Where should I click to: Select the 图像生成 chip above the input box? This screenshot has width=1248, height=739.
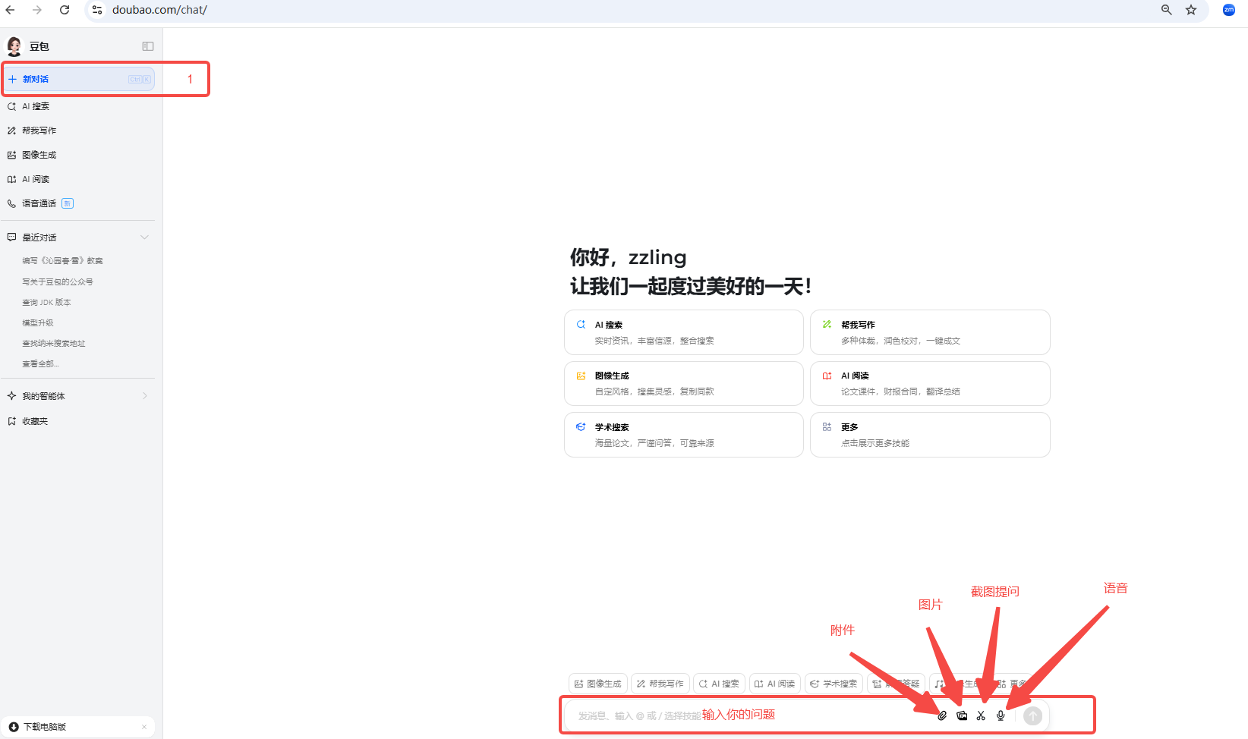pyautogui.click(x=598, y=684)
